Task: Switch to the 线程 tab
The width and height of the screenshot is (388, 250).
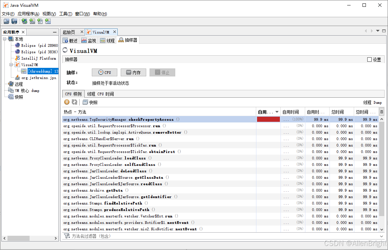Action: pos(107,40)
